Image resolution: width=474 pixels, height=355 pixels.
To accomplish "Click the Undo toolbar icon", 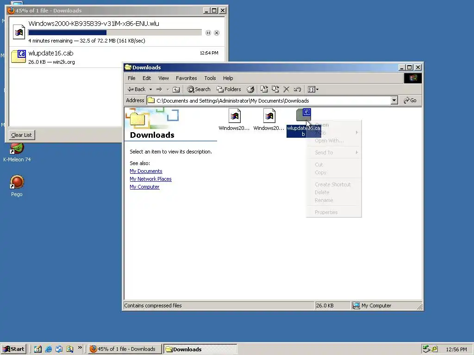I will point(297,89).
